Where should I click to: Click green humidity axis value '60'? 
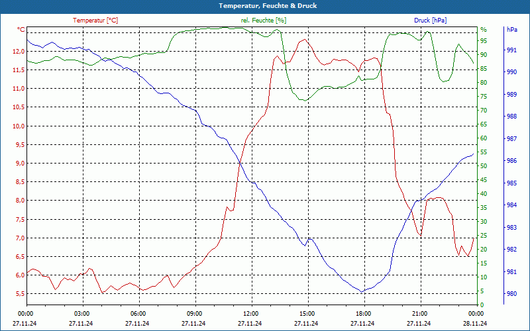[484, 138]
